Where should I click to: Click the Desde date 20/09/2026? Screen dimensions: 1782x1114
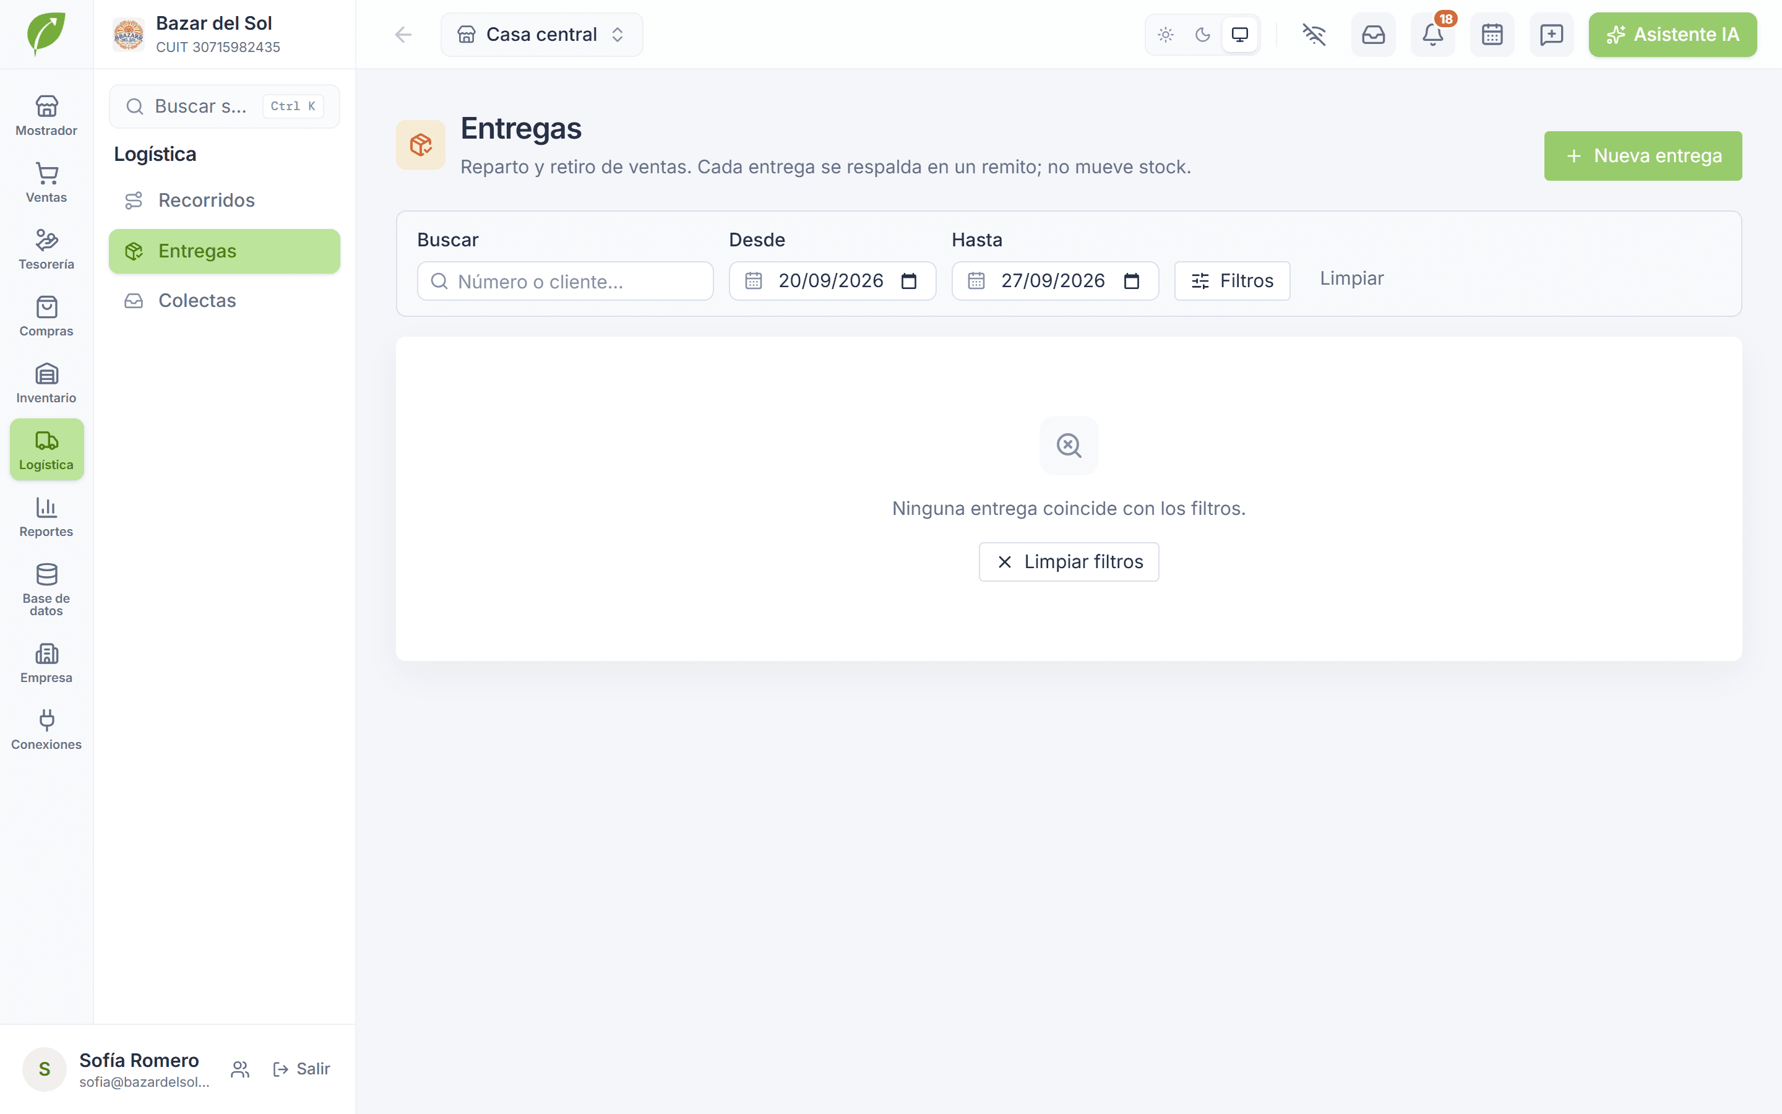coord(830,281)
